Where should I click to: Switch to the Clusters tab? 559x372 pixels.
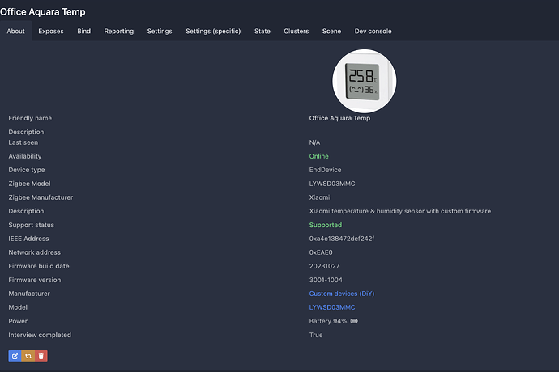point(297,31)
